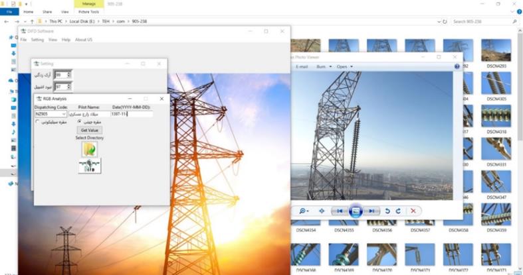Click the Get Value button
This screenshot has height=275, width=523.
(x=89, y=131)
